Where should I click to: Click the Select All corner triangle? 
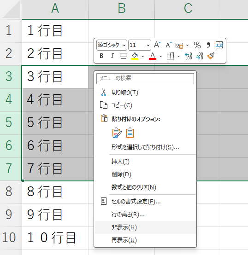tap(11, 10)
